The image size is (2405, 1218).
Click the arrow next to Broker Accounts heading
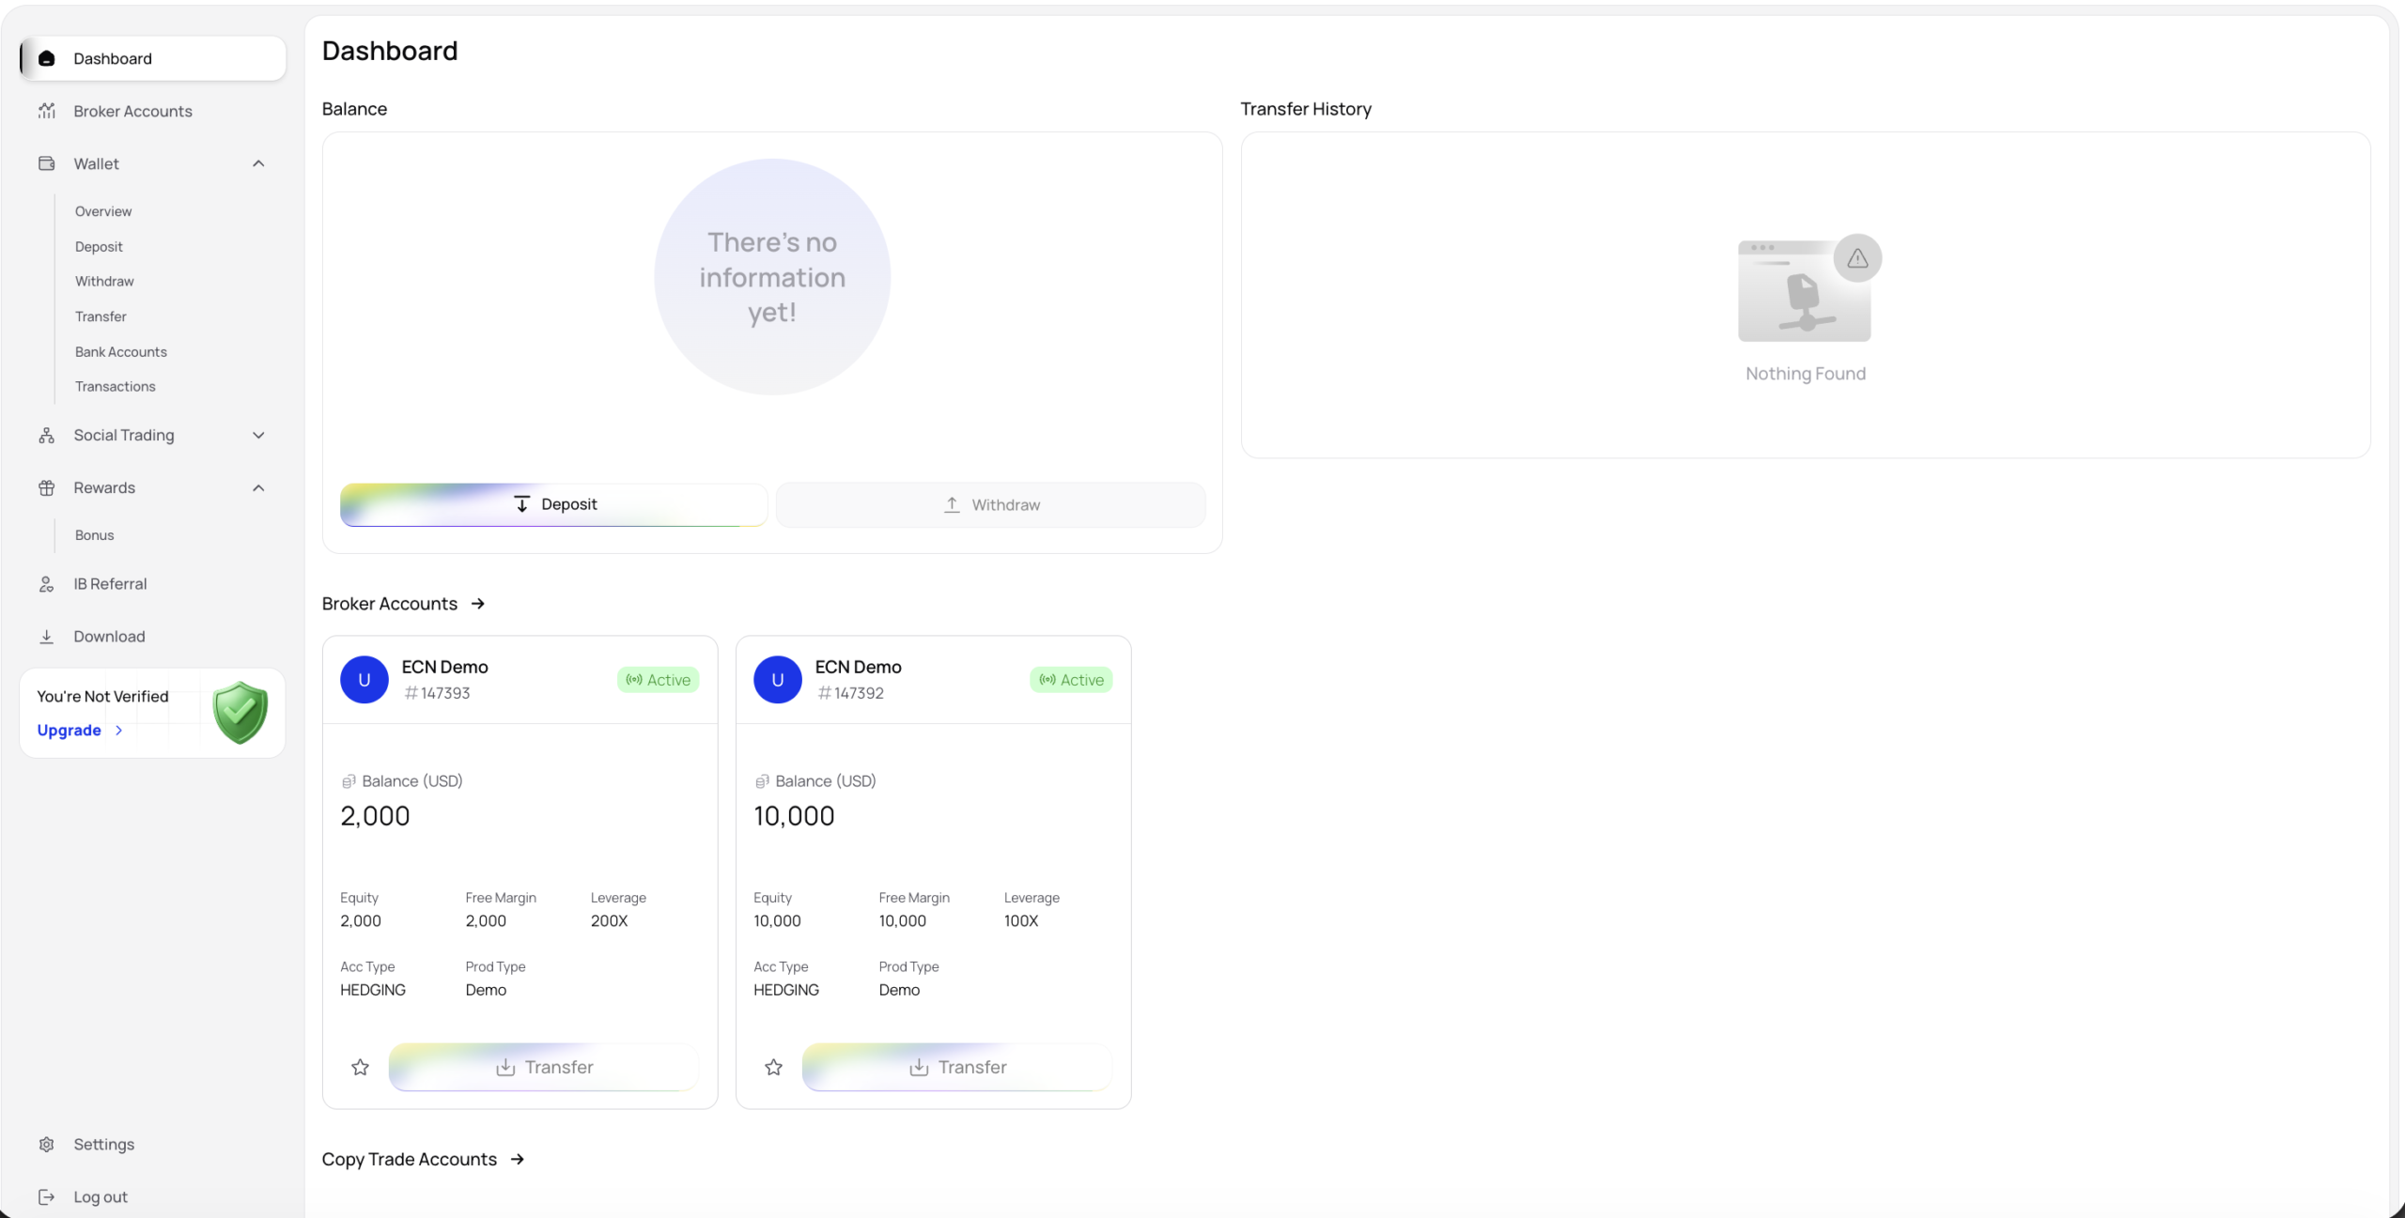(477, 604)
